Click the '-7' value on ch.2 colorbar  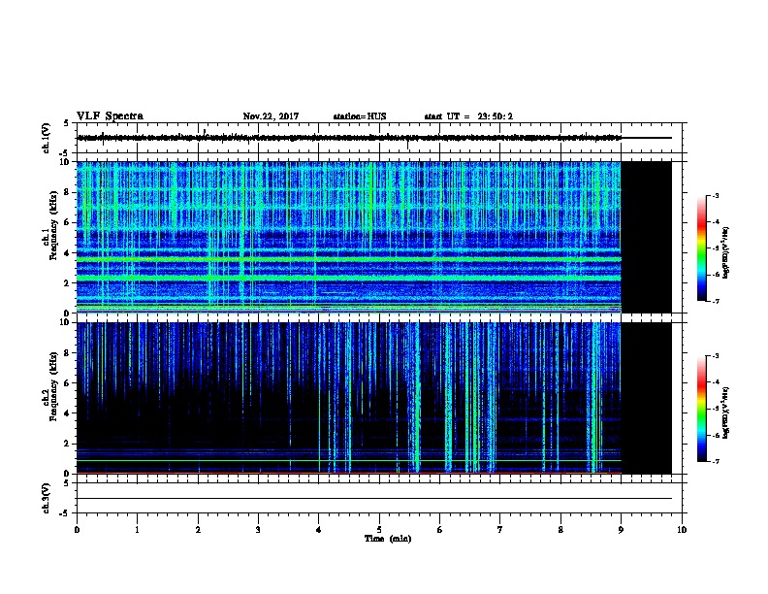pyautogui.click(x=715, y=462)
